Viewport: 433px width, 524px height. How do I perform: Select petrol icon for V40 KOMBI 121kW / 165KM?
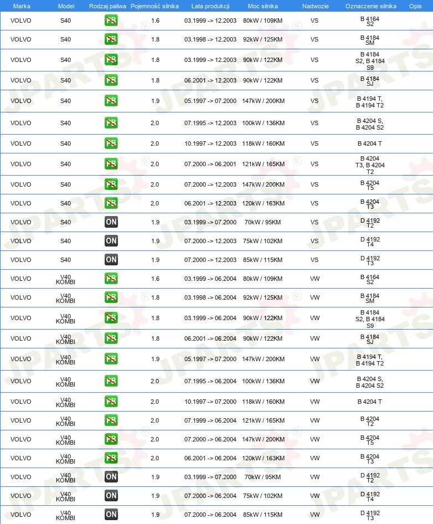[111, 420]
